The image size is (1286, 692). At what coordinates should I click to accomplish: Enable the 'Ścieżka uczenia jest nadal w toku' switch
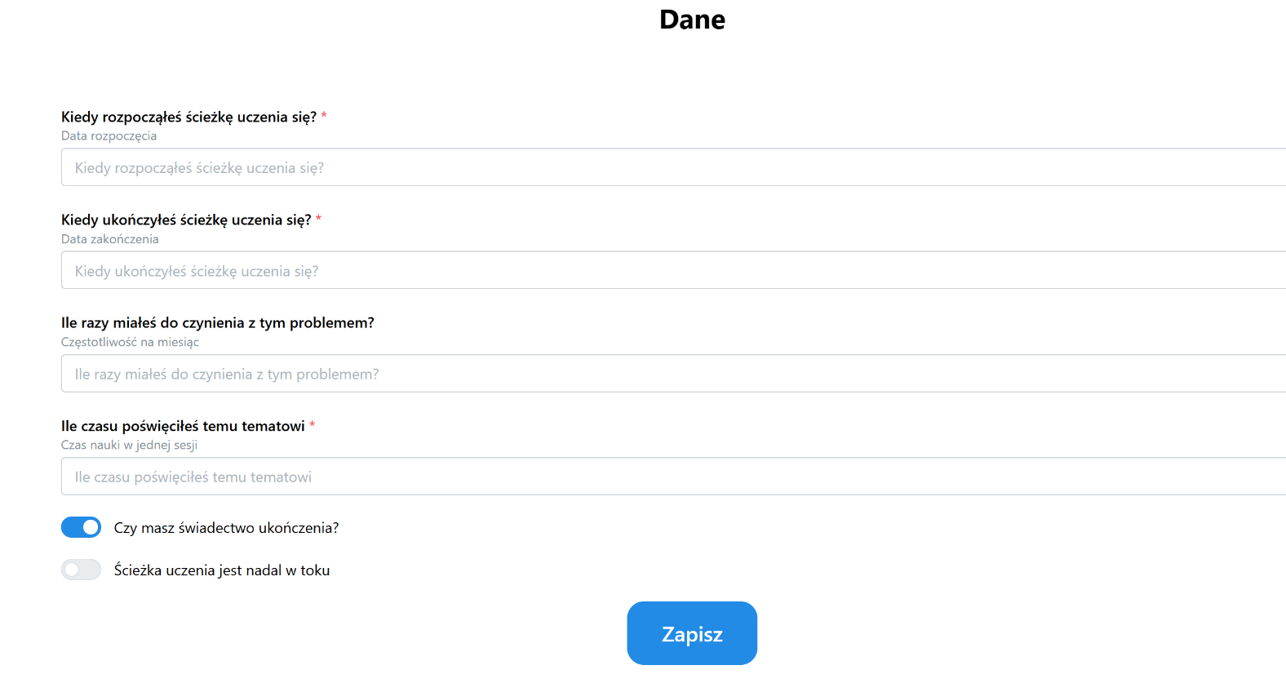(x=81, y=570)
